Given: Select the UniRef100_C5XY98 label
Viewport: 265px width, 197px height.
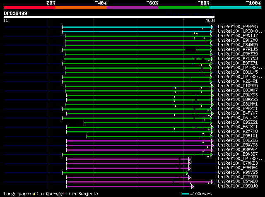Looking at the screenshot, I should tap(238, 145).
